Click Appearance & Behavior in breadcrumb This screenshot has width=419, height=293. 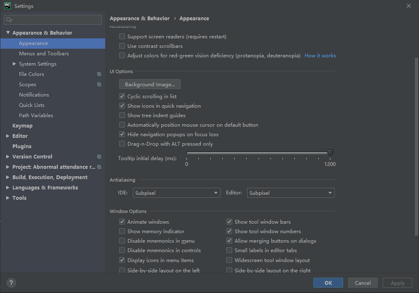pyautogui.click(x=139, y=19)
